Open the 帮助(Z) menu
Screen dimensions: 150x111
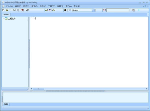(77, 6)
